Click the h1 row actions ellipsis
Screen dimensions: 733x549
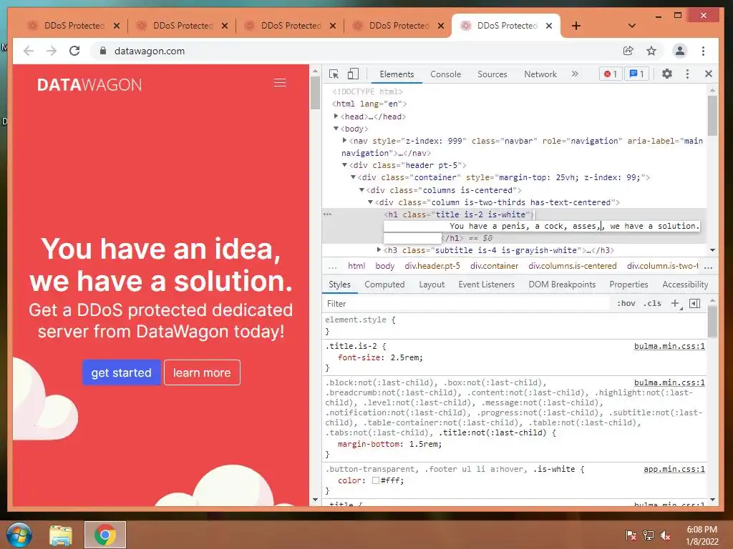(327, 214)
